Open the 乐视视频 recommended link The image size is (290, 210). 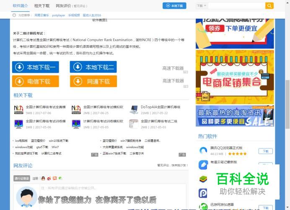[74, 15]
